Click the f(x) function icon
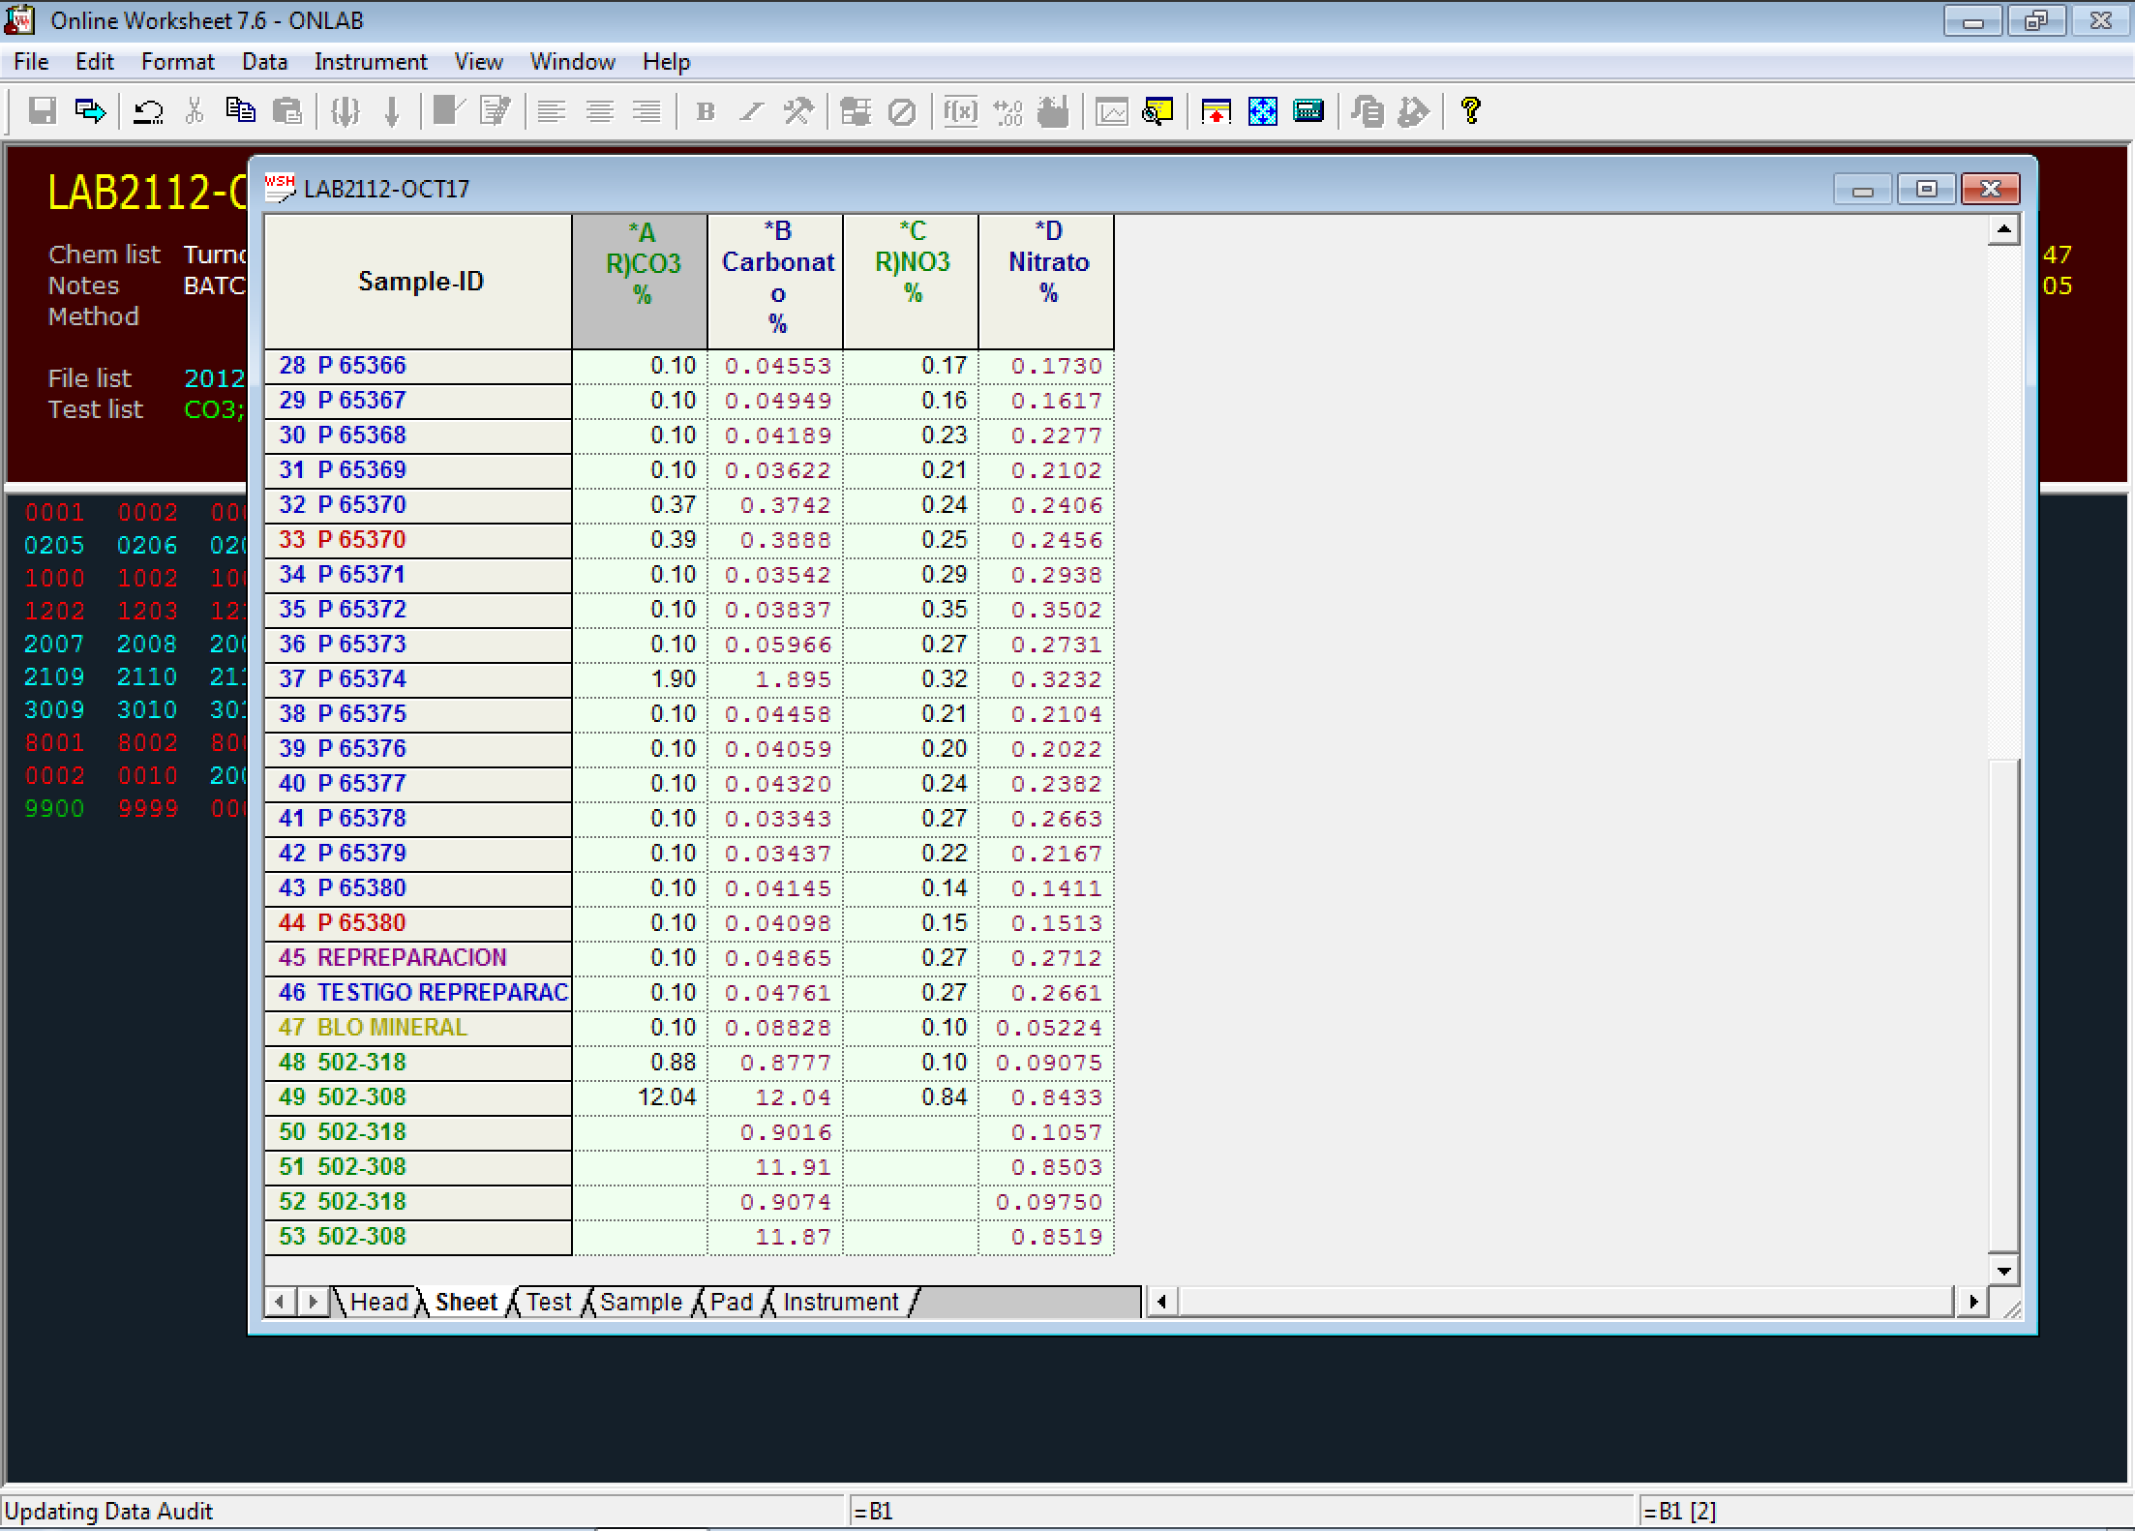The width and height of the screenshot is (2135, 1531). pos(960,111)
